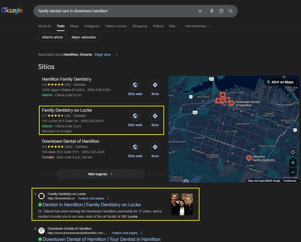301x242 pixels.
Task: Click in the search query field
Action: coord(117,11)
